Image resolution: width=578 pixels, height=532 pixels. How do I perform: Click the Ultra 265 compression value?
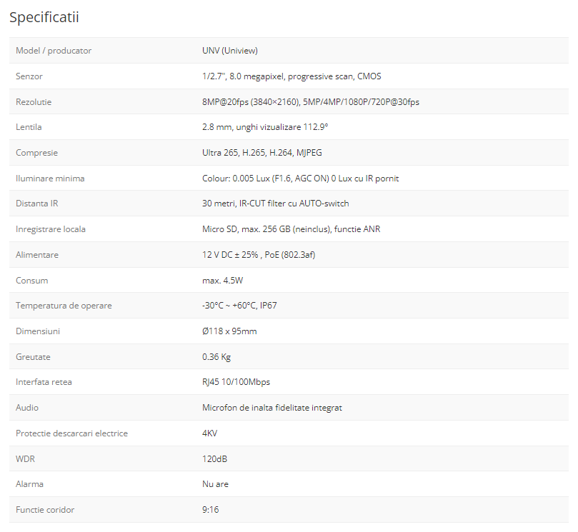267,153
